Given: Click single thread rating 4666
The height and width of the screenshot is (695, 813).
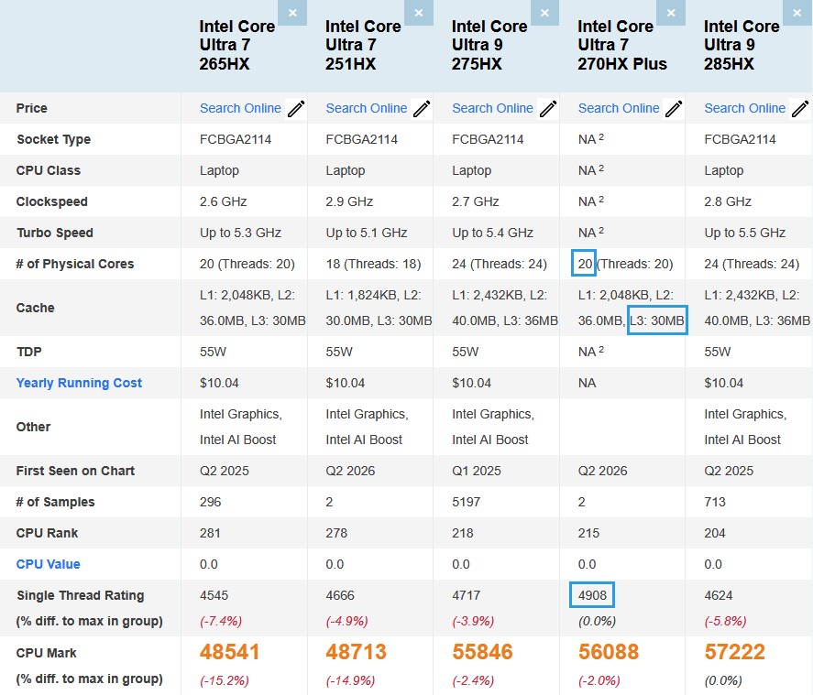Looking at the screenshot, I should [x=340, y=595].
